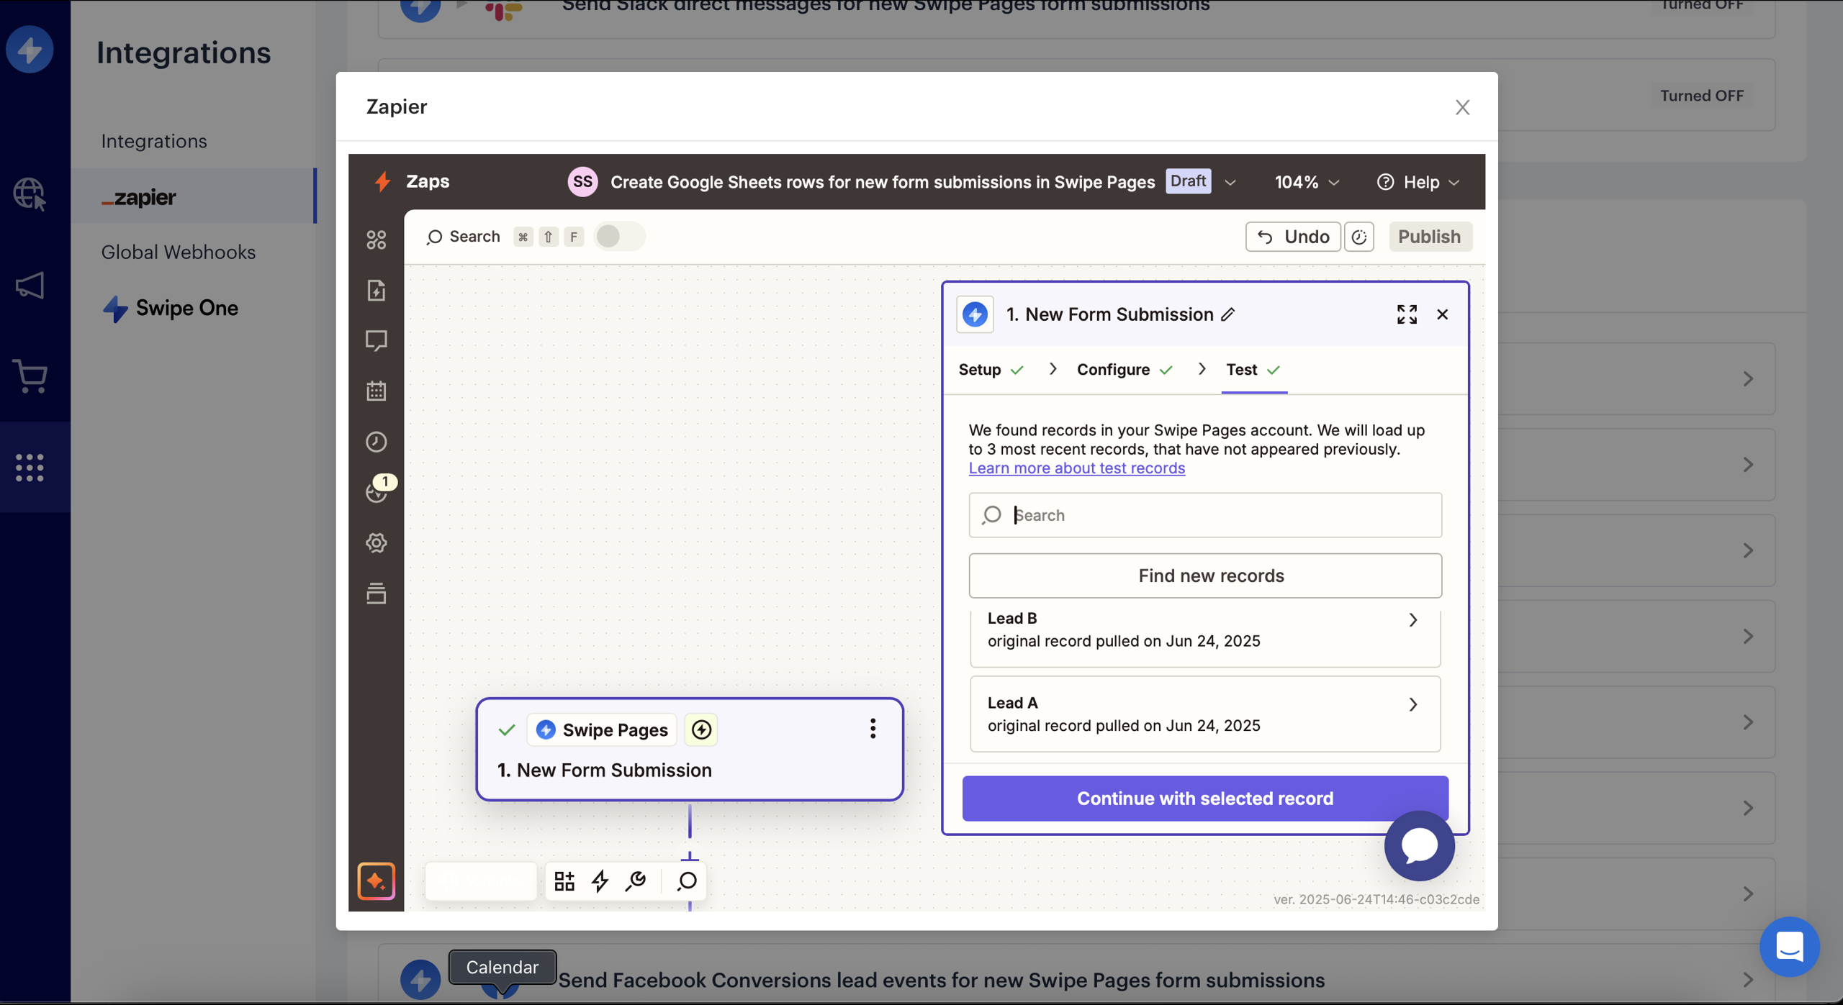Click the Find new records button
1843x1005 pixels.
click(x=1204, y=576)
